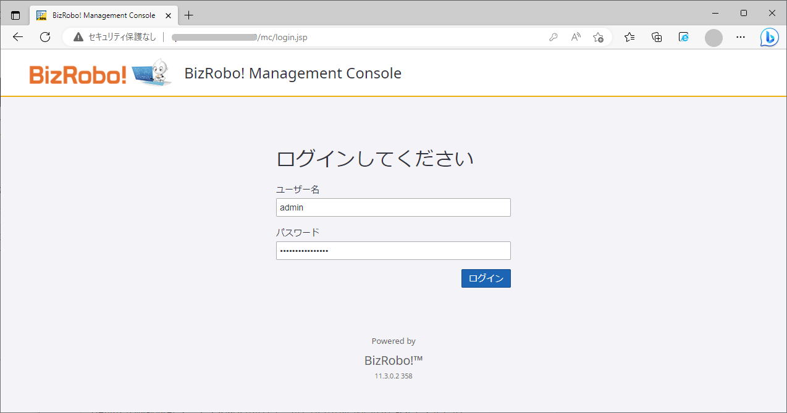The height and width of the screenshot is (413, 787).
Task: Open the browser profile avatar
Action: tap(713, 37)
